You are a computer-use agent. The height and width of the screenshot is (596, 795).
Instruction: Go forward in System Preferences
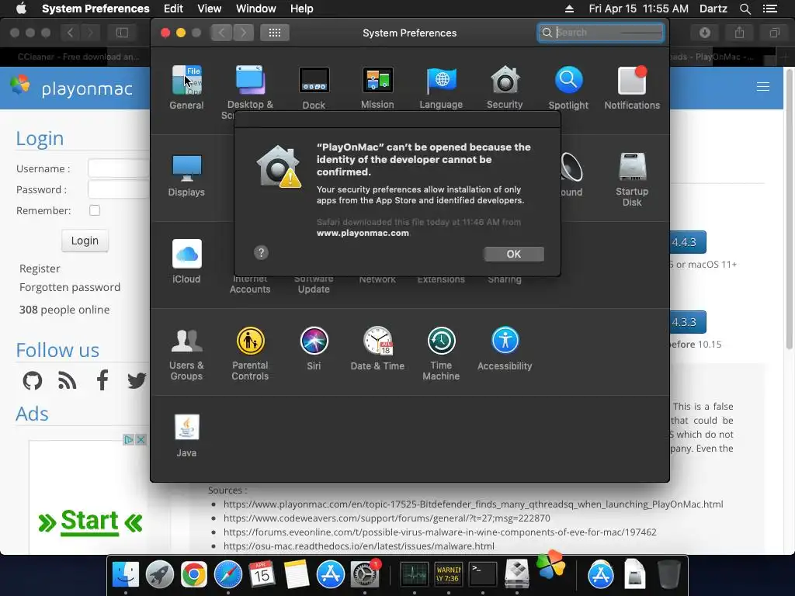pos(243,33)
